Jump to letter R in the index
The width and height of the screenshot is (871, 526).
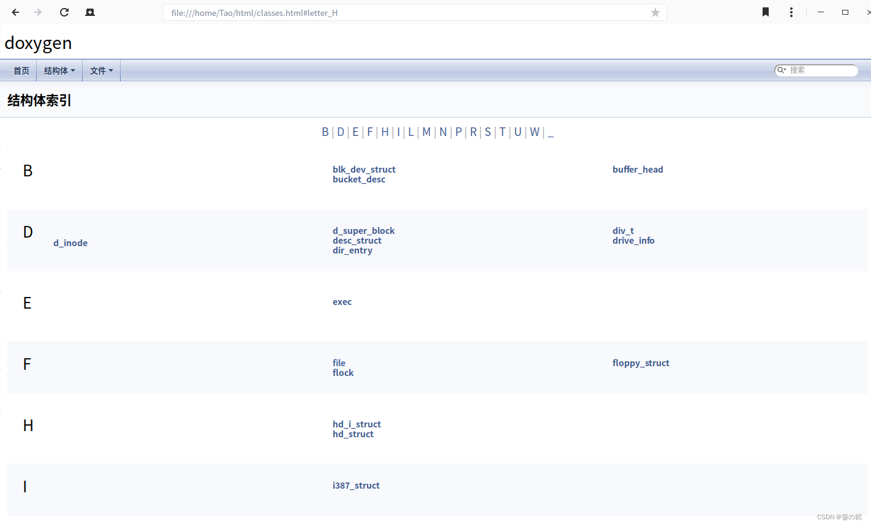[x=473, y=132]
